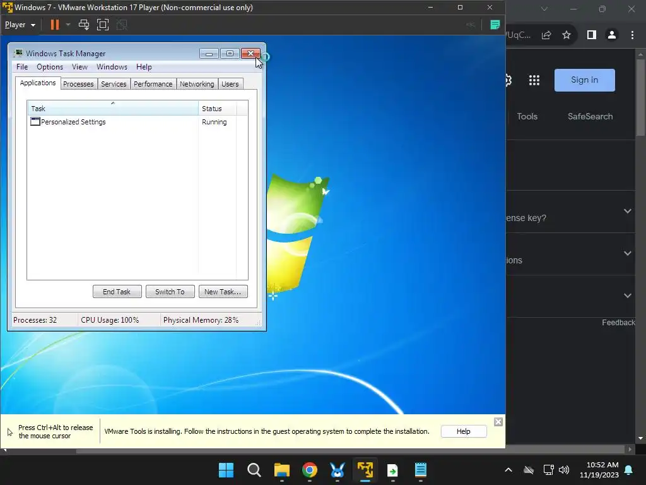Open Help menu in Task Manager
The width and height of the screenshot is (646, 485).
point(144,67)
